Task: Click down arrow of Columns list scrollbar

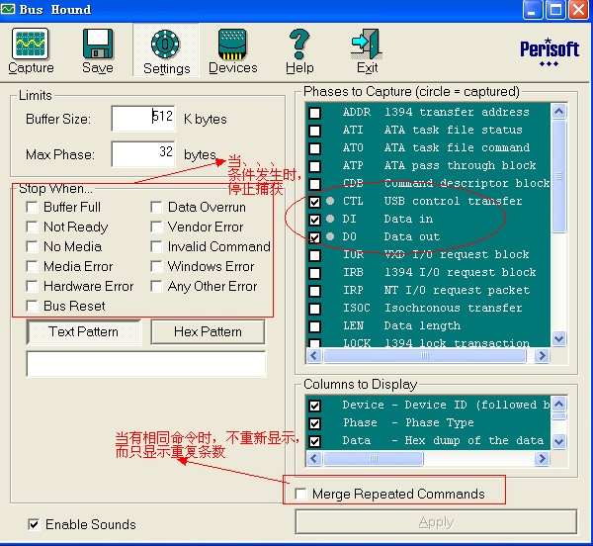Action: pos(559,441)
